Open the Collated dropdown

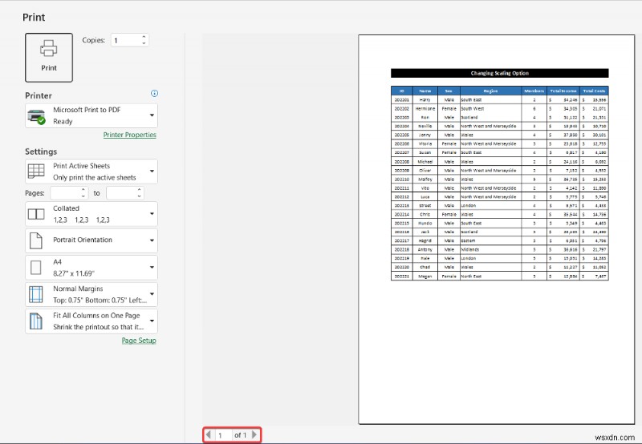(91, 214)
